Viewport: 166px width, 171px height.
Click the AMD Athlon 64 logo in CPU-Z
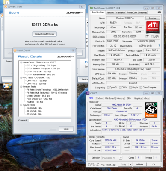coord(151,110)
